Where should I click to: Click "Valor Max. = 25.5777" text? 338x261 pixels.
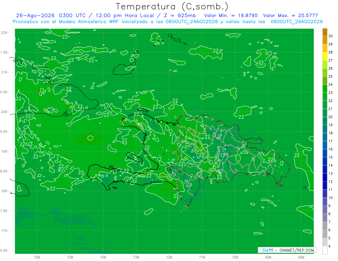290,15
